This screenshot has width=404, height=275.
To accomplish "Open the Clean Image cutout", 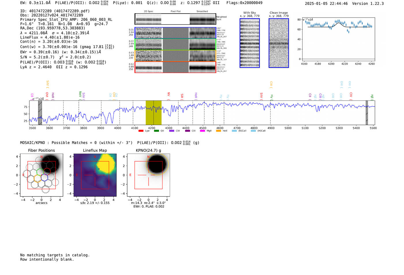I will [x=279, y=43].
